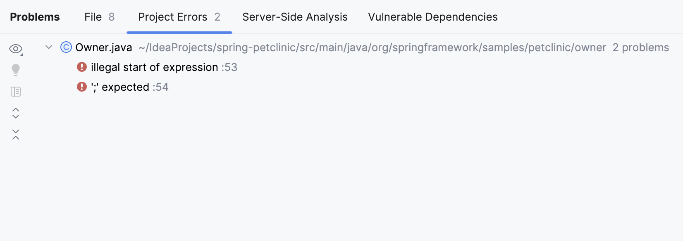Select the Project Errors tab

[x=179, y=17]
